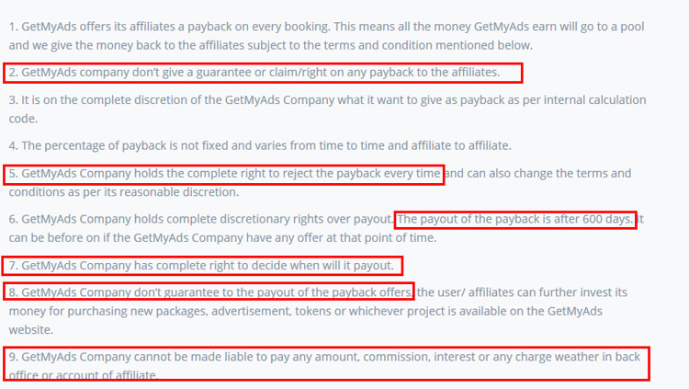The image size is (689, 389).
Task: Select highlighted term 5 about rejecting payback
Action: coord(224,174)
